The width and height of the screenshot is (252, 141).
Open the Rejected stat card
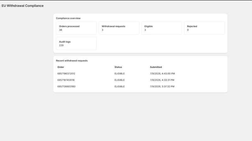[204, 28]
